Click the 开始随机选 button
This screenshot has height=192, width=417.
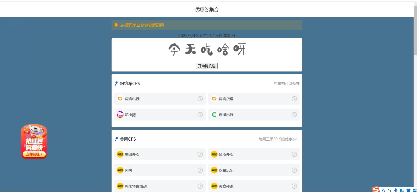[x=207, y=66]
